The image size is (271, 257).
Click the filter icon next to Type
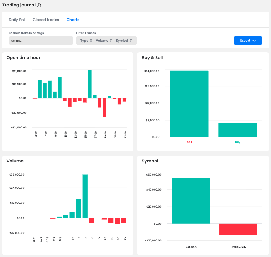(x=91, y=41)
